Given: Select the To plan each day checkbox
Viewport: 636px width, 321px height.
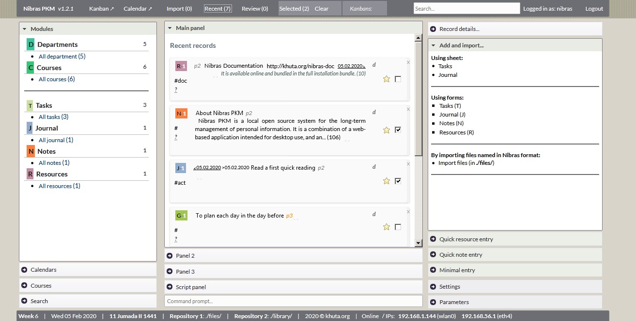Looking at the screenshot, I should (x=398, y=227).
